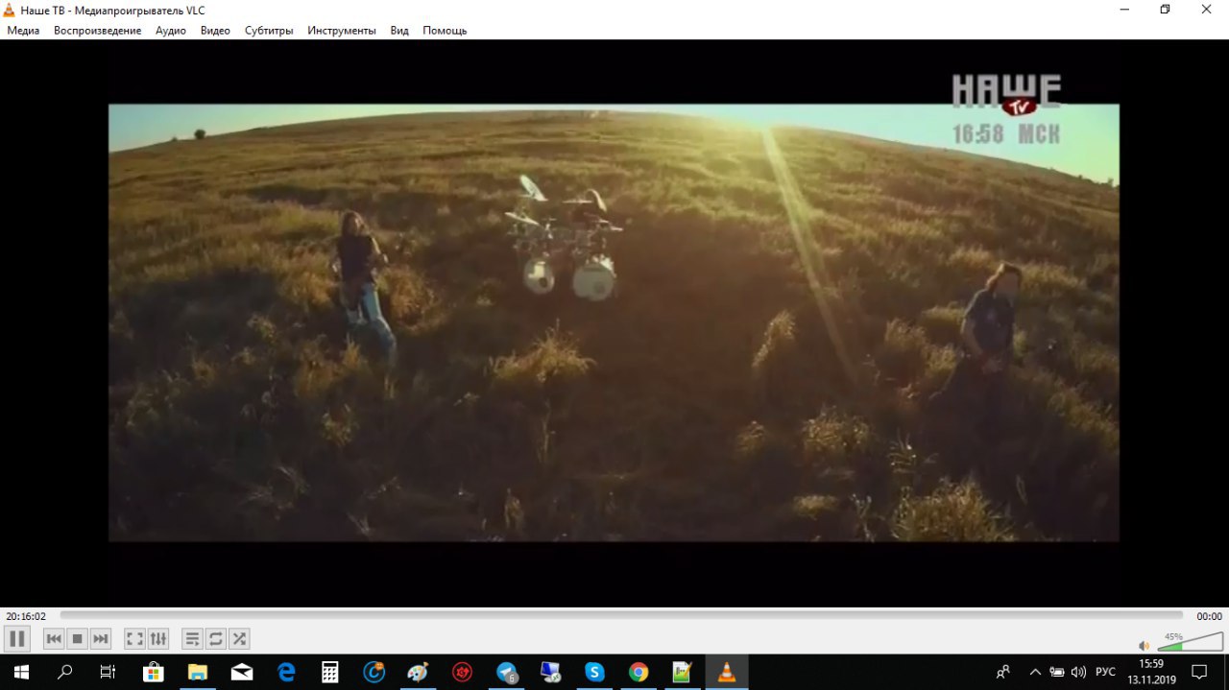Image resolution: width=1229 pixels, height=690 pixels.
Task: Mute audio via speaker icon
Action: tap(1144, 645)
